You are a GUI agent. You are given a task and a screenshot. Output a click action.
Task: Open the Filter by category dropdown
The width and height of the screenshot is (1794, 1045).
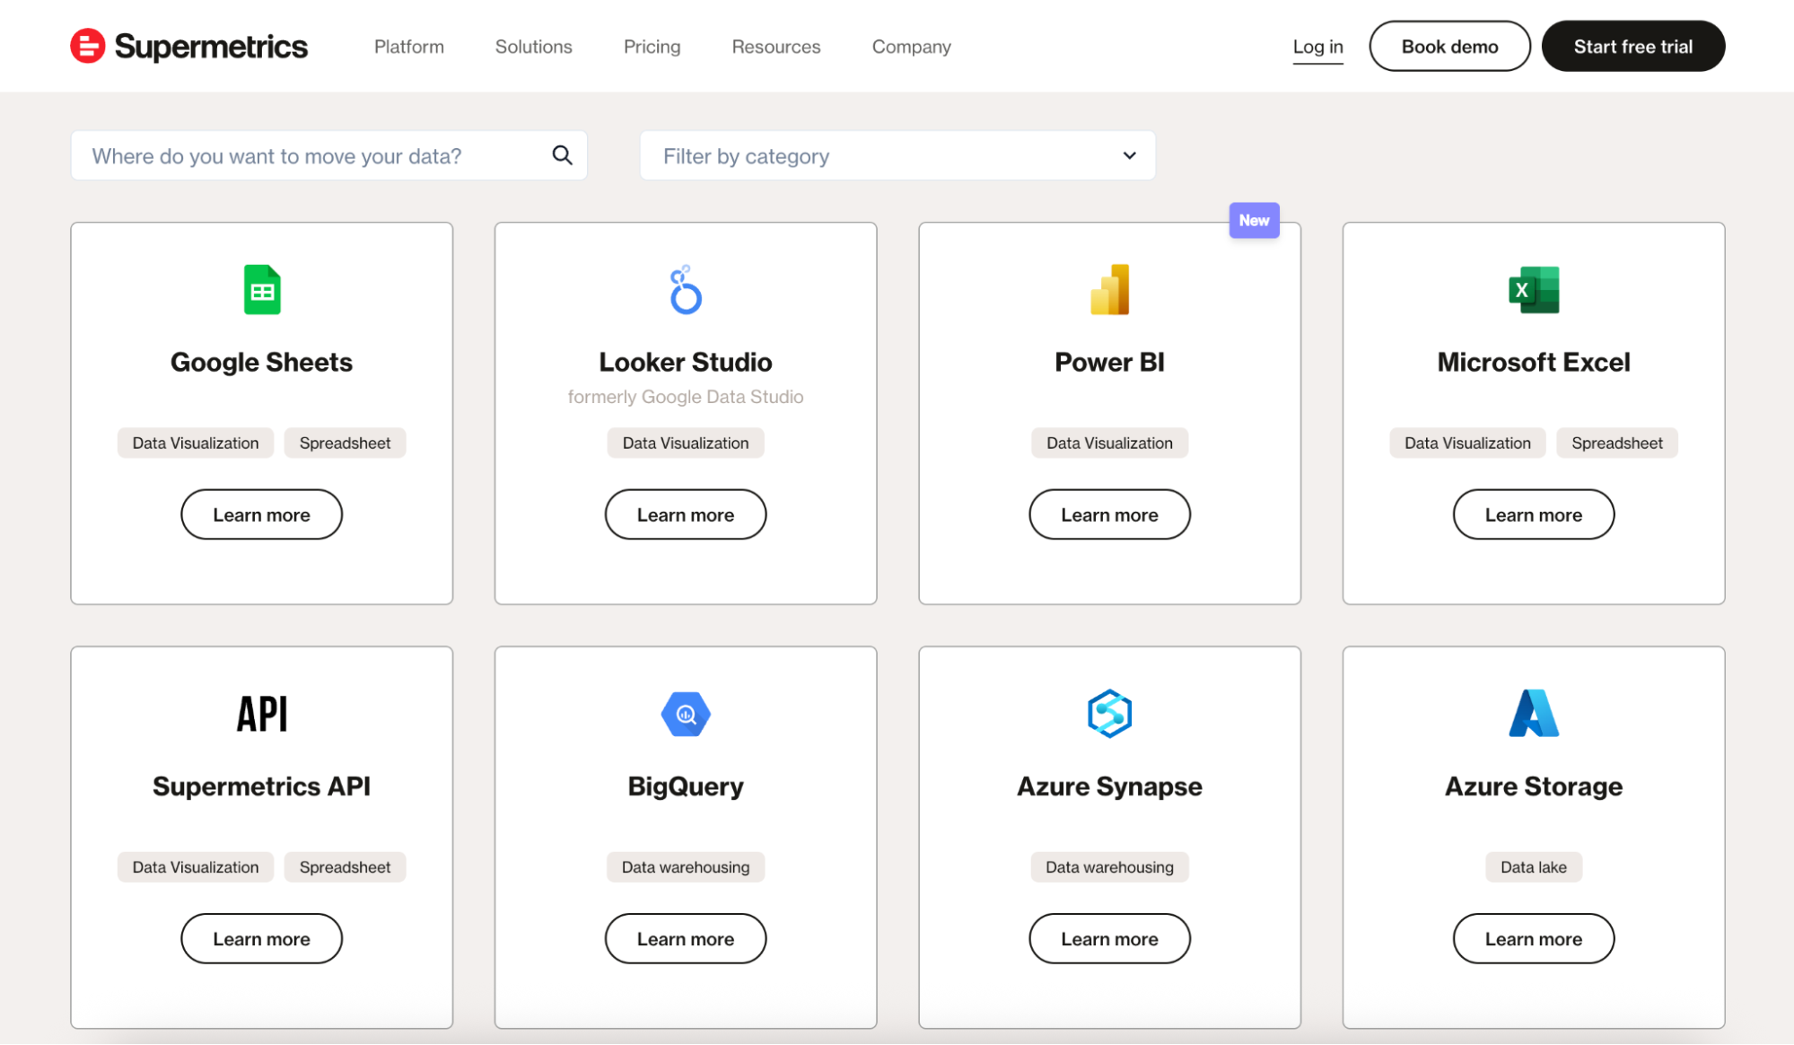897,155
